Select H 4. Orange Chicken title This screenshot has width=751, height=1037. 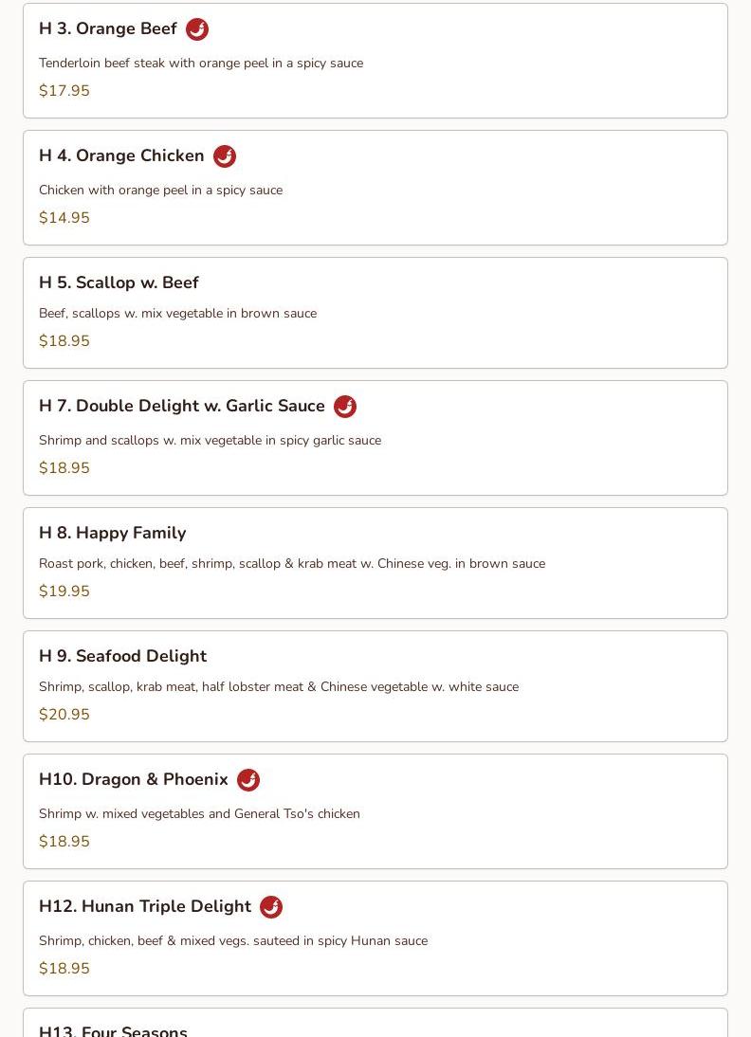coord(121,156)
